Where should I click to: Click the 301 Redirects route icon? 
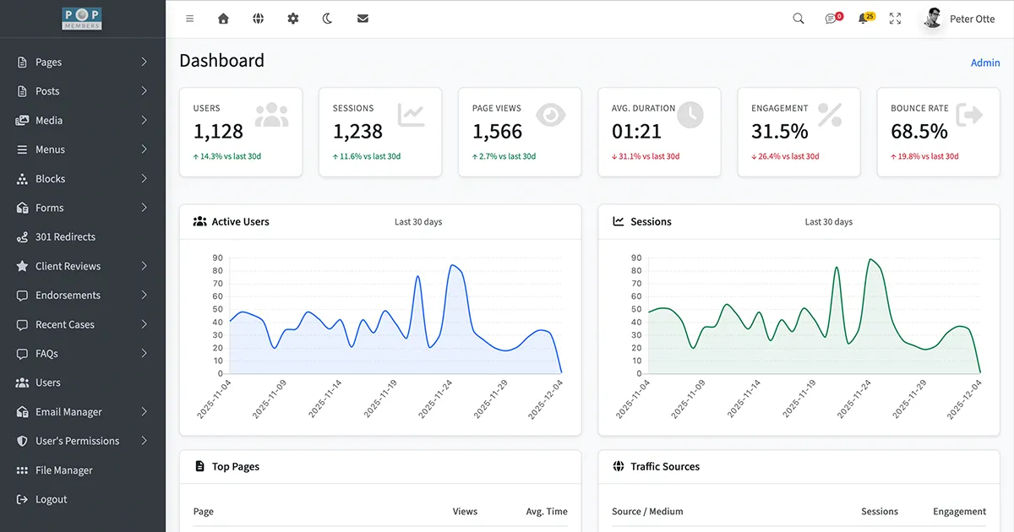point(22,237)
